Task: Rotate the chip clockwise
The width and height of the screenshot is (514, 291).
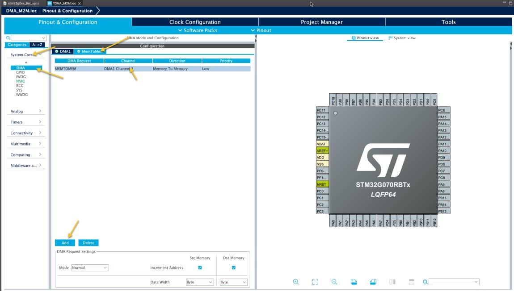Action: click(x=354, y=282)
